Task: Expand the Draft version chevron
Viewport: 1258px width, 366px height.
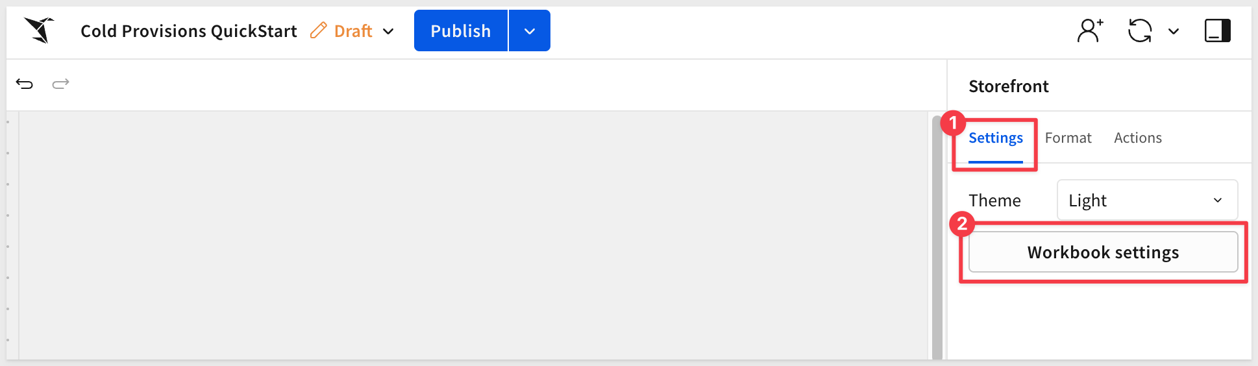Action: (388, 31)
